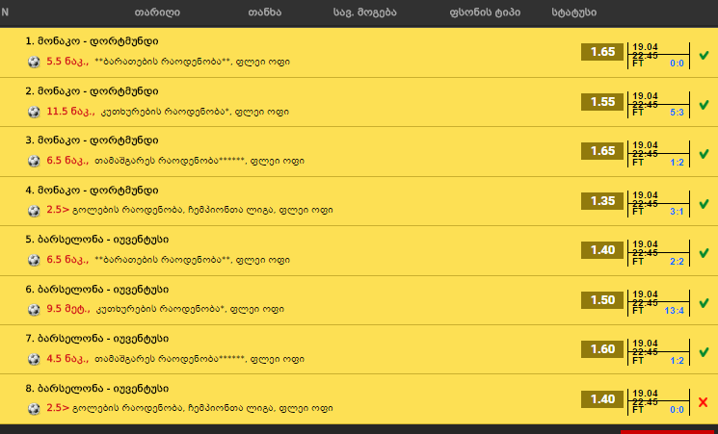Click match title '6. ბარსელონა - იუვენტუსი'
The width and height of the screenshot is (718, 434).
97,290
